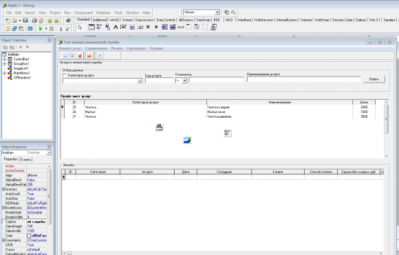399x255 pixels.
Task: Select the TCheckBox component in the palette
Action: click(148, 27)
